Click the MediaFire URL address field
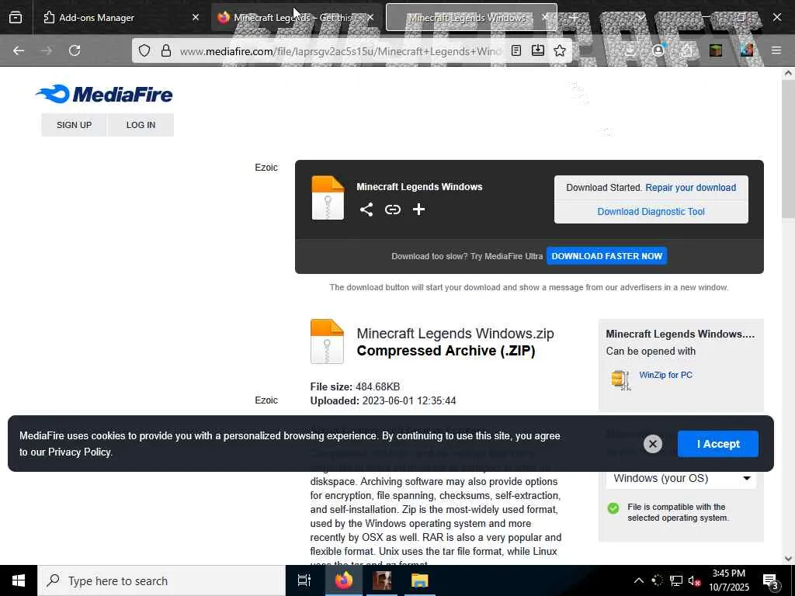The height and width of the screenshot is (596, 795). [341, 50]
